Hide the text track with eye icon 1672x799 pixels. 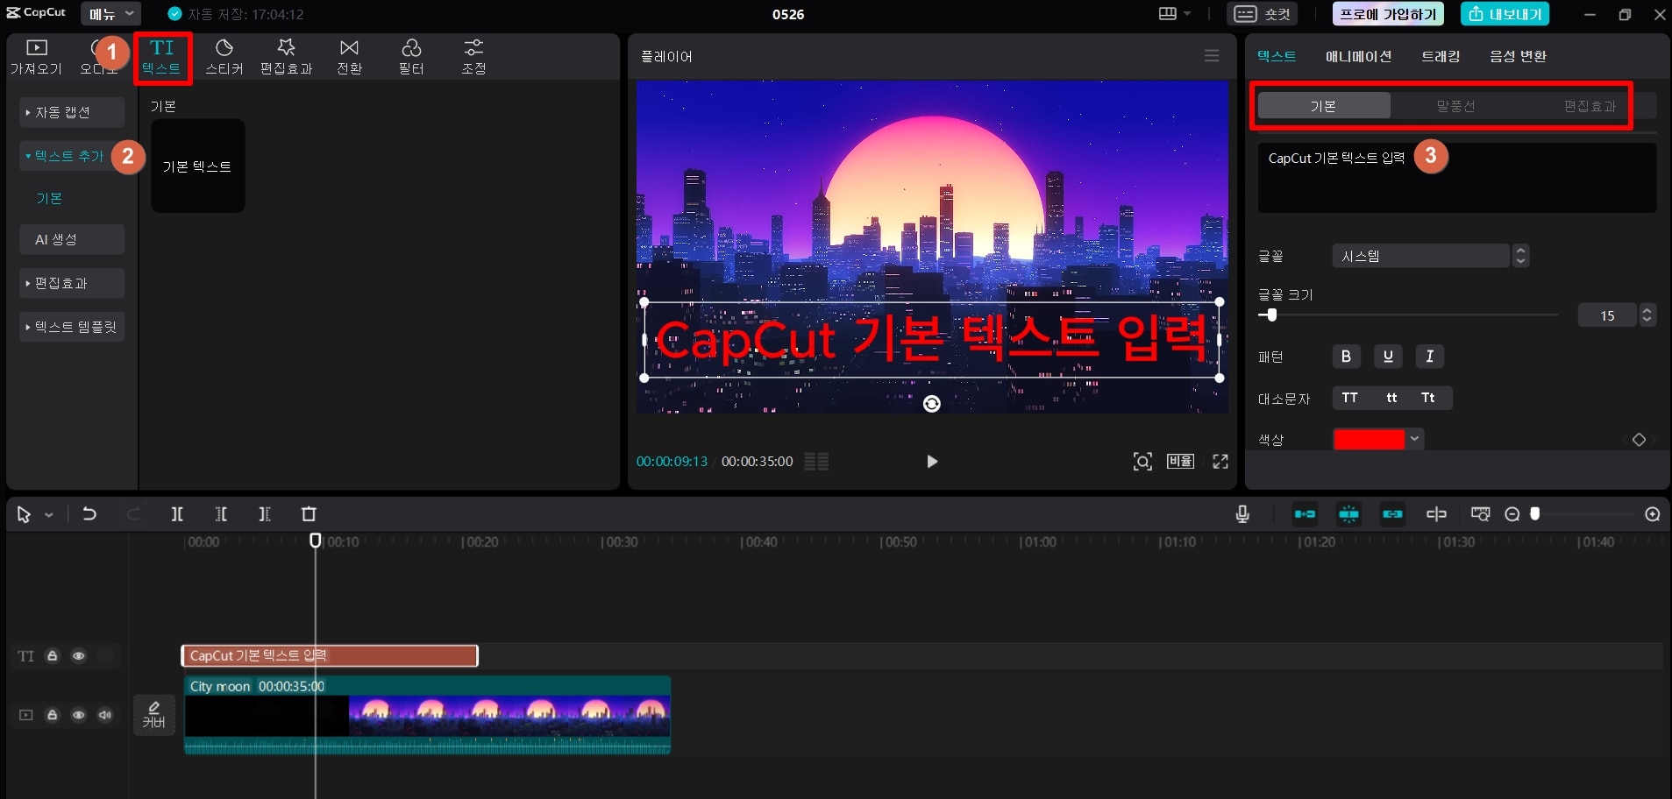click(79, 656)
